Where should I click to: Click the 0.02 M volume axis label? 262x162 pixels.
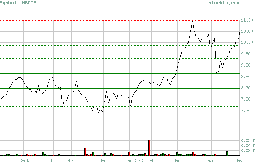(x=248, y=150)
